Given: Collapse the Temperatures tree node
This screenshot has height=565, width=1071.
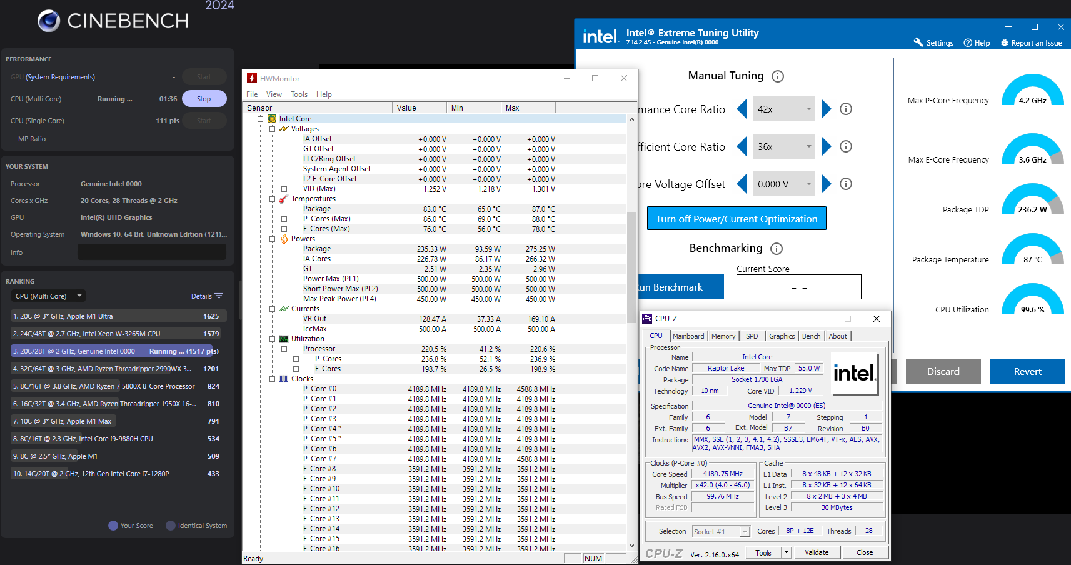Looking at the screenshot, I should 272,199.
